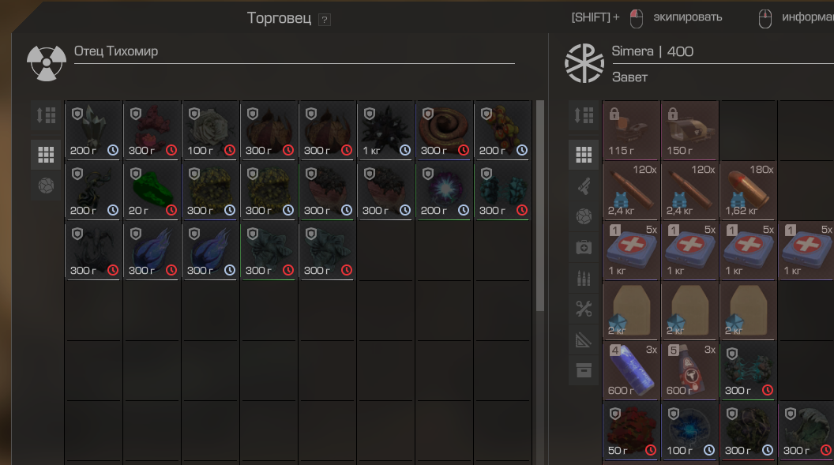Click the trader name Отец Тихомир

tap(116, 51)
